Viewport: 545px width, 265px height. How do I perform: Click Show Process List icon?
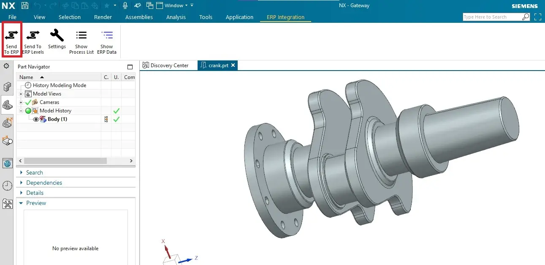[81, 36]
